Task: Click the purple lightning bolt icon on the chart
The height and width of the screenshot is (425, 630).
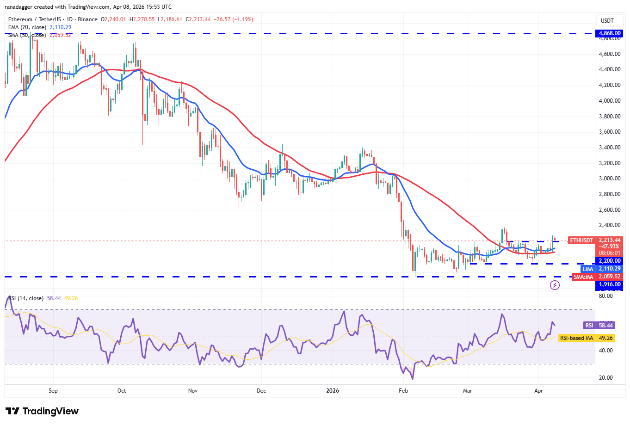Action: pyautogui.click(x=556, y=285)
